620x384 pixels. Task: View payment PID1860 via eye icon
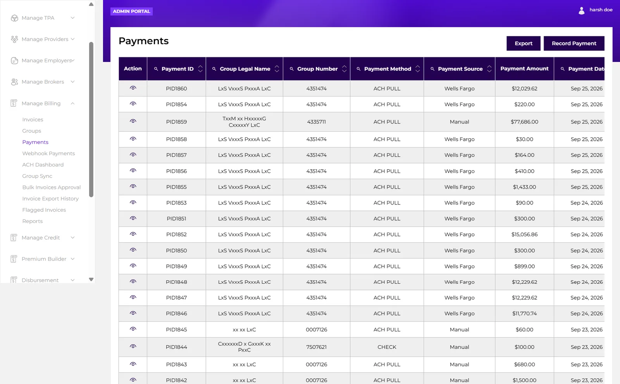tap(133, 88)
